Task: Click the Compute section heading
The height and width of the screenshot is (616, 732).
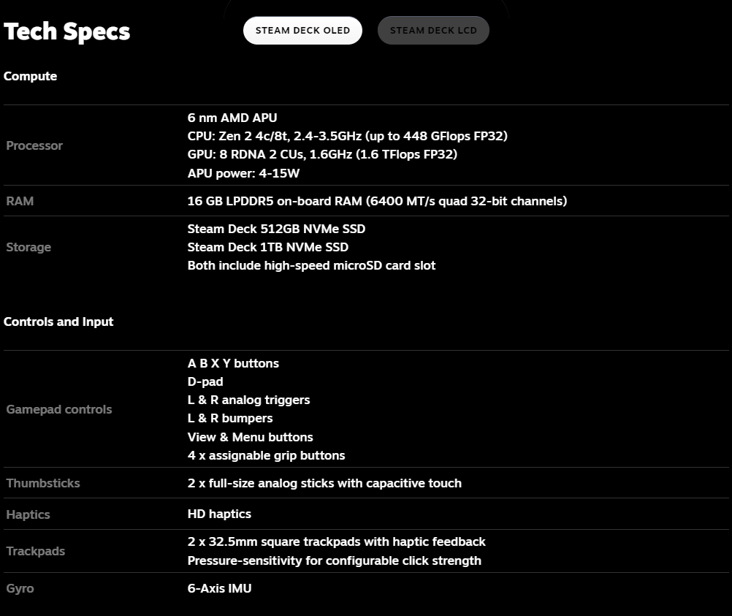Action: (31, 76)
